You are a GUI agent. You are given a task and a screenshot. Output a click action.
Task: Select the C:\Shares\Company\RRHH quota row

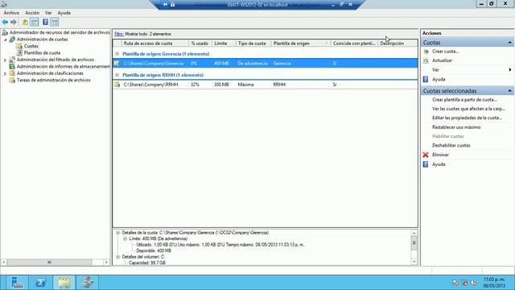point(265,85)
